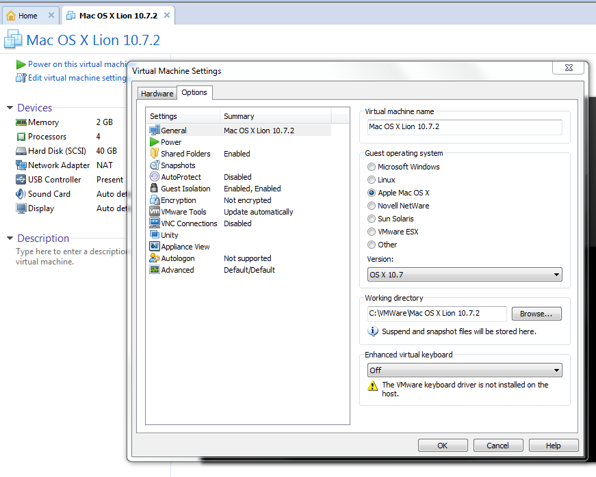Screen dimensions: 596x477
Task: Choose Linux as guest operating system
Action: click(372, 180)
